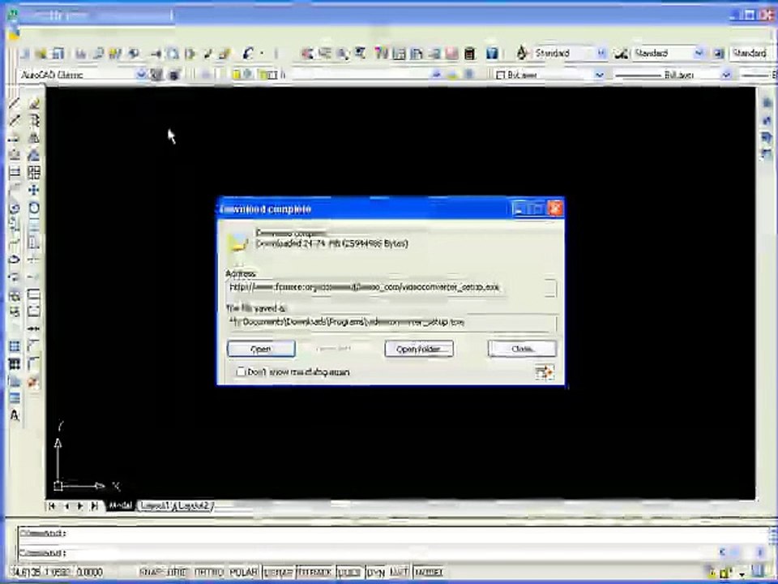
Task: Toggle DYN dynamic input in status bar
Action: pyautogui.click(x=375, y=572)
